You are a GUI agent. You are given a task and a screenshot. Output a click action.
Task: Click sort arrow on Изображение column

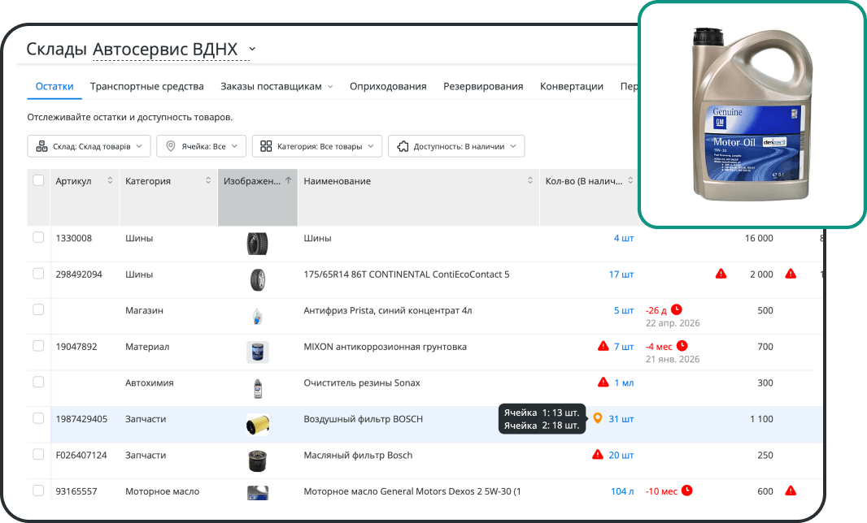pyautogui.click(x=289, y=180)
